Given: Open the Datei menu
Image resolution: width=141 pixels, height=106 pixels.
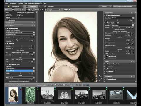Looking at the screenshot, I should pyautogui.click(x=7, y=4).
